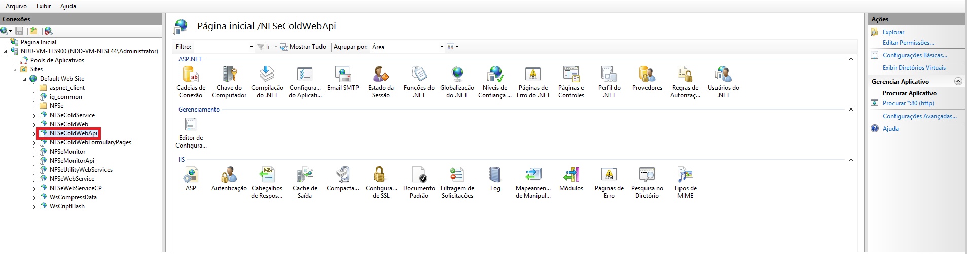Expand the NFSeColdService tree node

[x=34, y=116]
